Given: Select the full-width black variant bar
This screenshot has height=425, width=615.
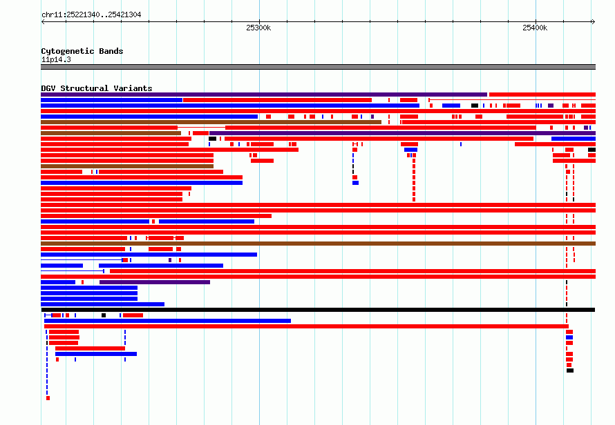Looking at the screenshot, I should click(x=318, y=310).
